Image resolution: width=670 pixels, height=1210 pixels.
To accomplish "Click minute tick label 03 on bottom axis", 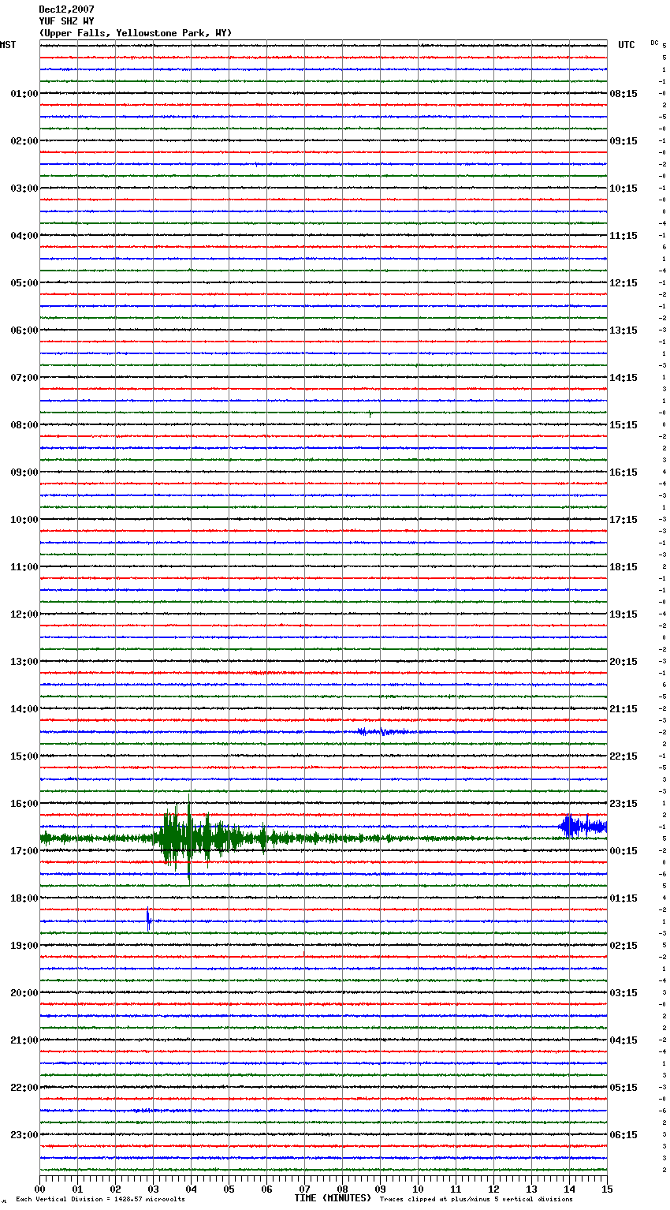I will 154,1189.
